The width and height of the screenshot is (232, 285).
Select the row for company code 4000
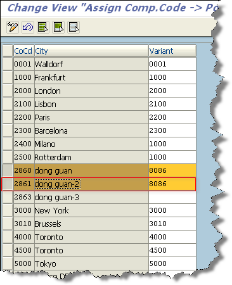click(x=8, y=237)
